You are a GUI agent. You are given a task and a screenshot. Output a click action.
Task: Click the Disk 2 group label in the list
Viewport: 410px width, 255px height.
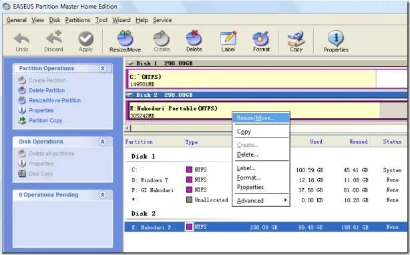point(144,214)
